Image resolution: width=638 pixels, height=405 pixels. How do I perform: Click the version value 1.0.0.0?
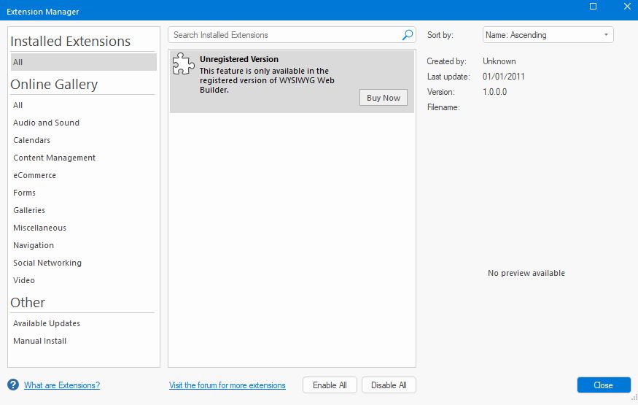click(x=495, y=92)
